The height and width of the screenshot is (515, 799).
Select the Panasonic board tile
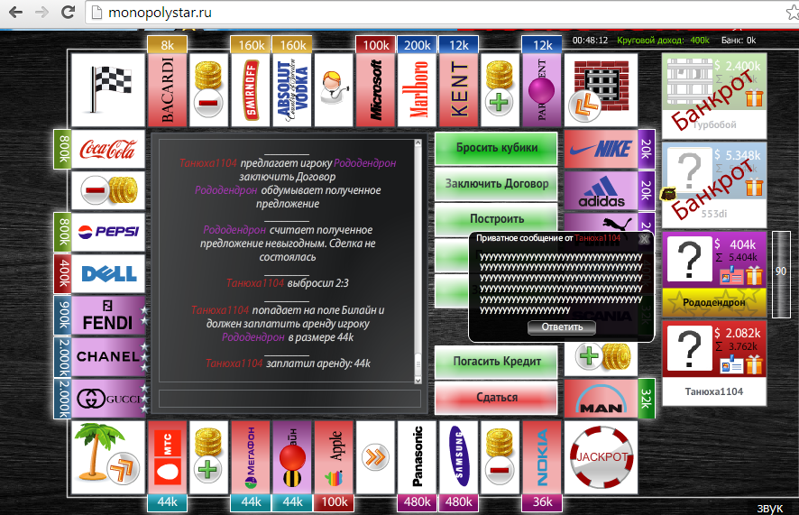click(x=418, y=457)
